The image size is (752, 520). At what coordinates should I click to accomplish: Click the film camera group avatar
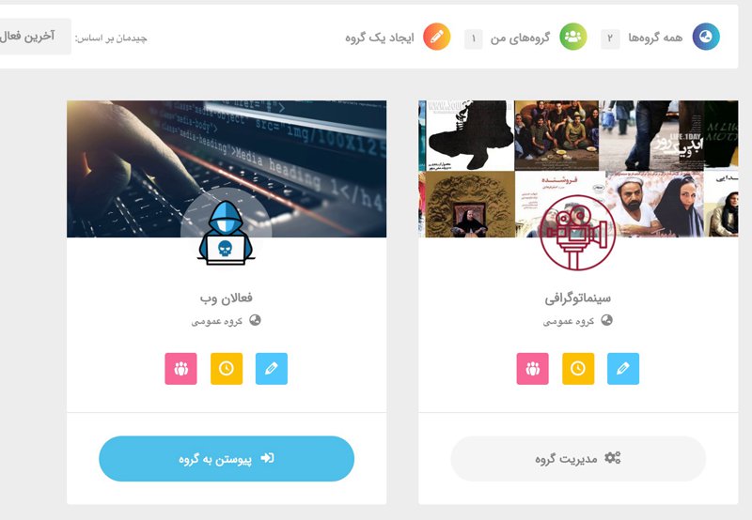[x=578, y=233]
